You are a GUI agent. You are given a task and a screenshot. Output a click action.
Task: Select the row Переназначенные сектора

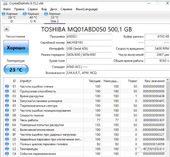coord(85,106)
